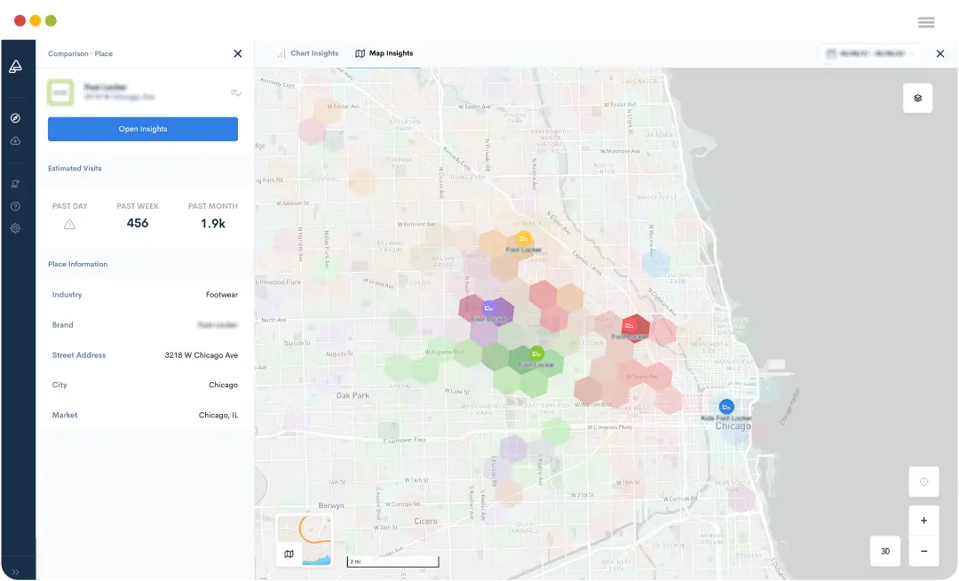The height and width of the screenshot is (581, 959).
Task: Click the green store marker
Action: pos(536,354)
